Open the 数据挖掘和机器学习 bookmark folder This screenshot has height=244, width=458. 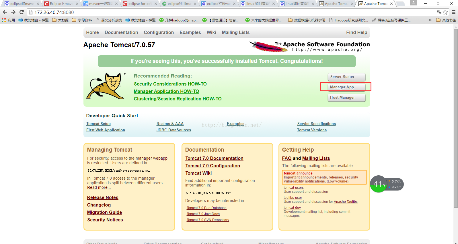307,20
